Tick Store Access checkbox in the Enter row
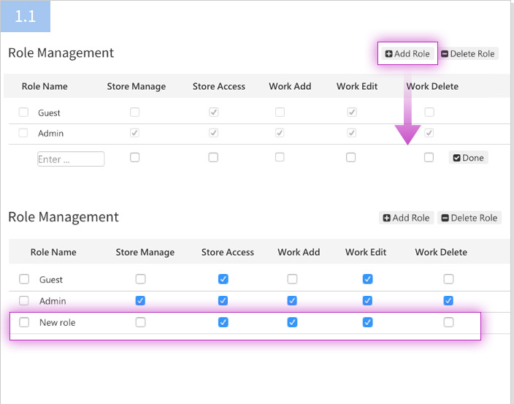 [213, 157]
